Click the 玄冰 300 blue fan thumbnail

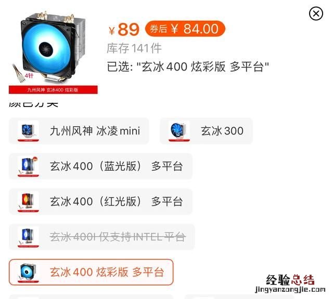[x=179, y=131]
